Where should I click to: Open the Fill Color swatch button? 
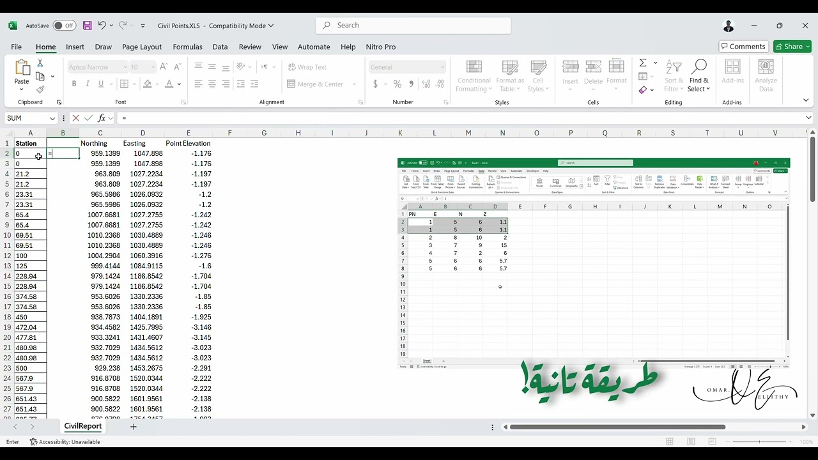tap(148, 84)
